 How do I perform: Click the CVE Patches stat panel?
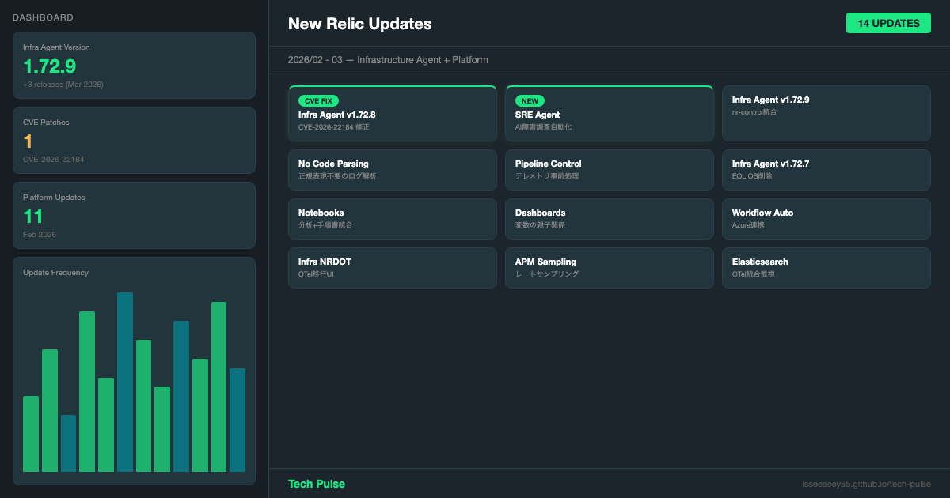click(x=134, y=140)
